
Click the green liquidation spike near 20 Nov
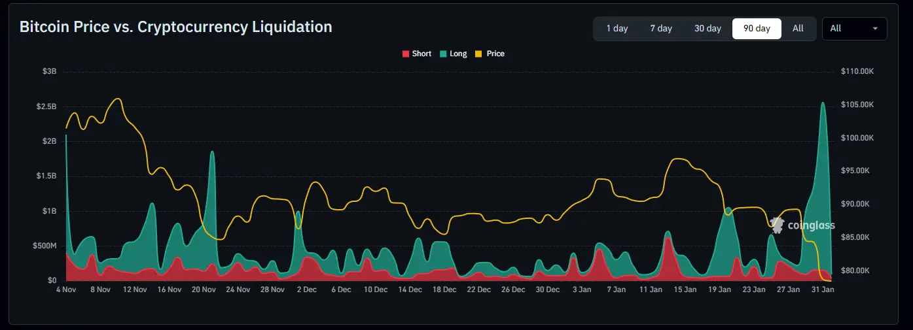click(x=212, y=154)
